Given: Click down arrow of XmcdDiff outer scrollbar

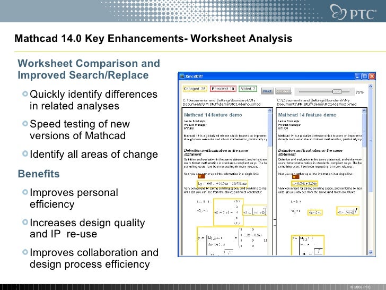Looking at the screenshot, I should tap(371, 252).
